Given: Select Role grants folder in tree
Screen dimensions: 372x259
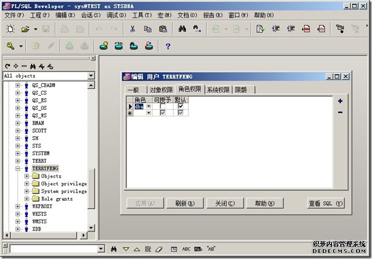Looking at the screenshot, I should [57, 199].
